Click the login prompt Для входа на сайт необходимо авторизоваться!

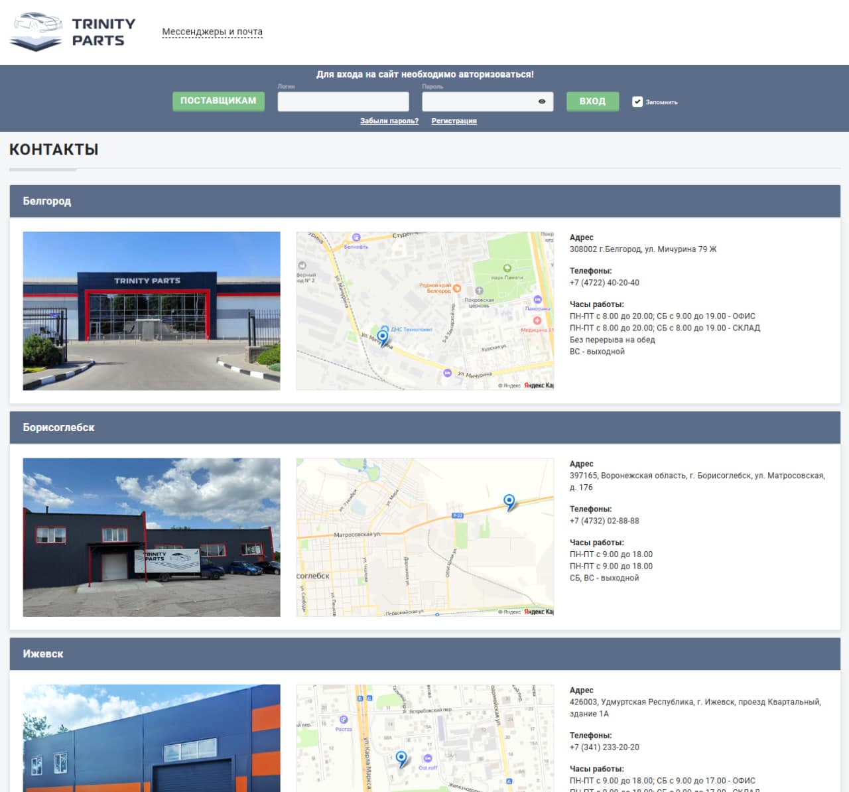pyautogui.click(x=424, y=74)
